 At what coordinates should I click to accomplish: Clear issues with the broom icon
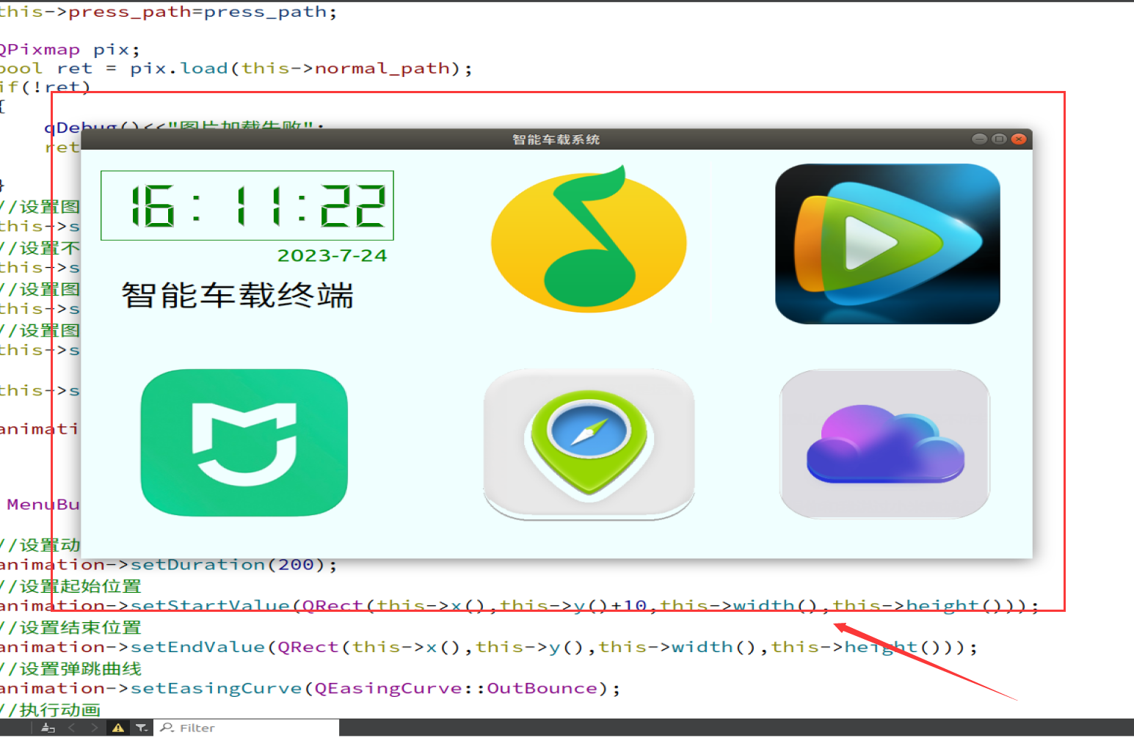pyautogui.click(x=48, y=728)
